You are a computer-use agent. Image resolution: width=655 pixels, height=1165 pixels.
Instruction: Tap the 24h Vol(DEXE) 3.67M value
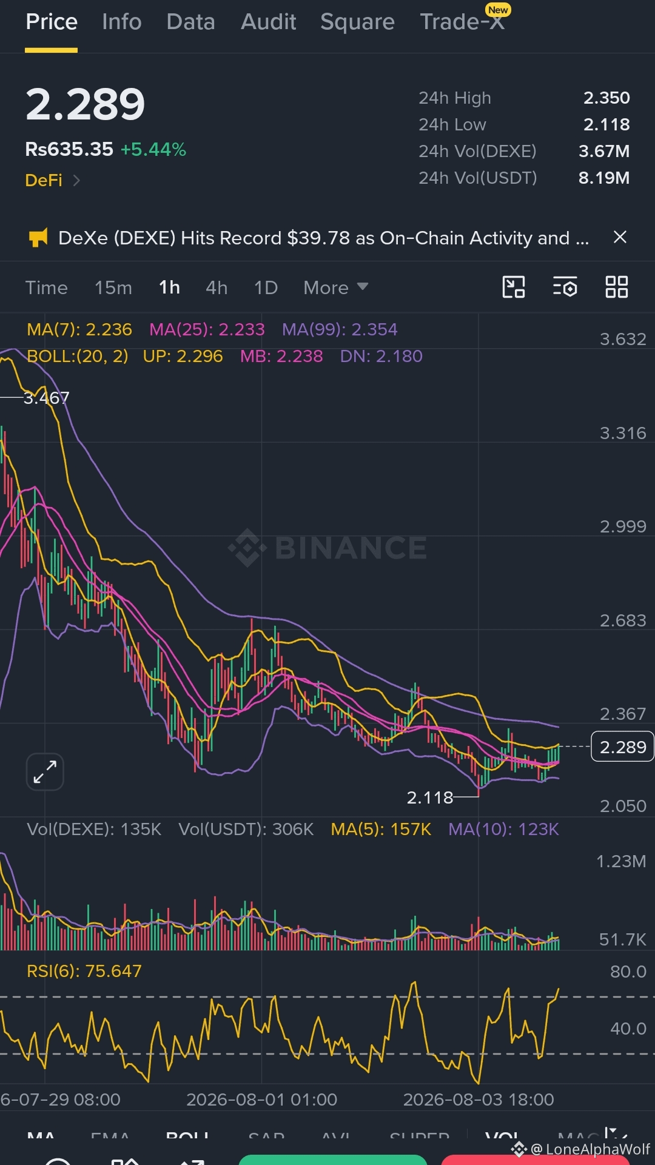(x=604, y=151)
